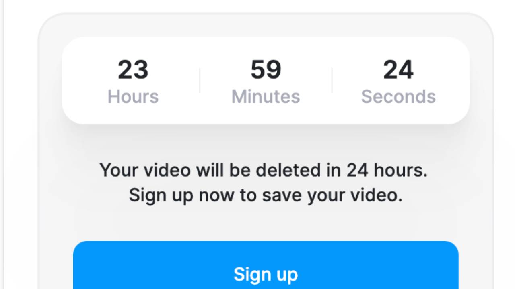Select the Hours label under 23
The image size is (515, 289).
133,97
